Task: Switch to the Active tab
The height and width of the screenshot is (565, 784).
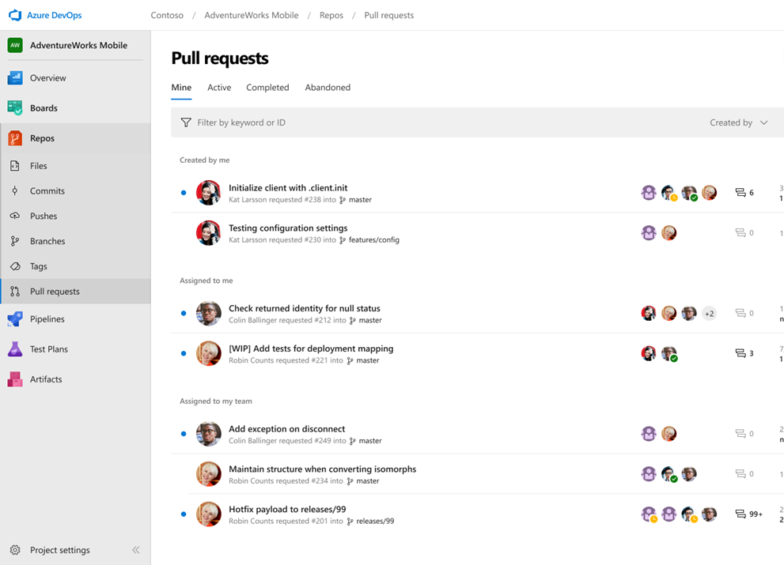Action: tap(219, 87)
